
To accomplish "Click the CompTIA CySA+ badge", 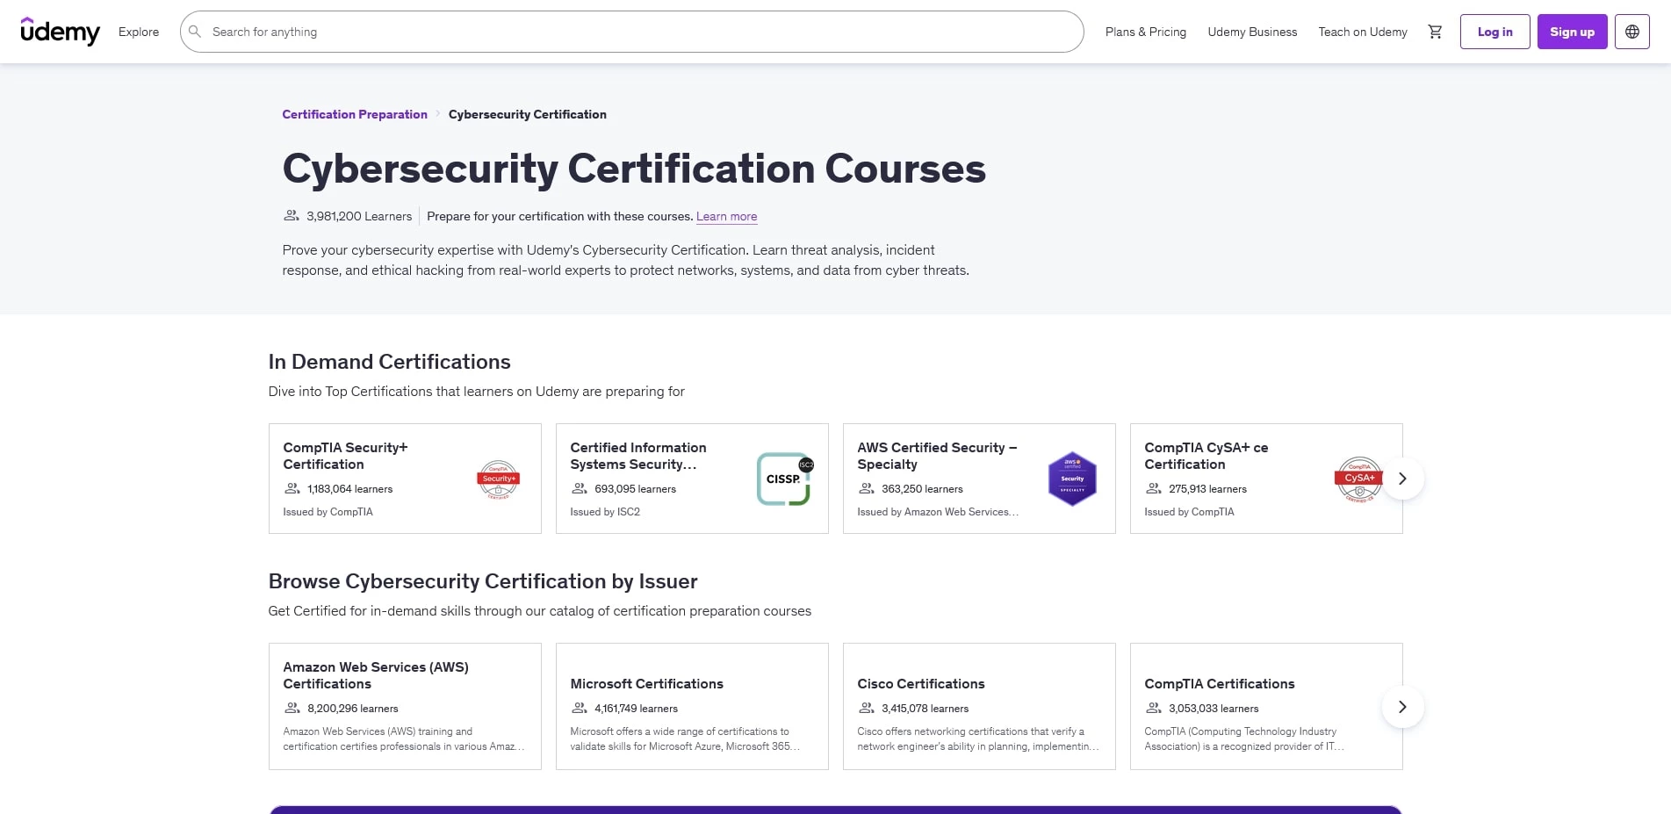I will click(1358, 479).
